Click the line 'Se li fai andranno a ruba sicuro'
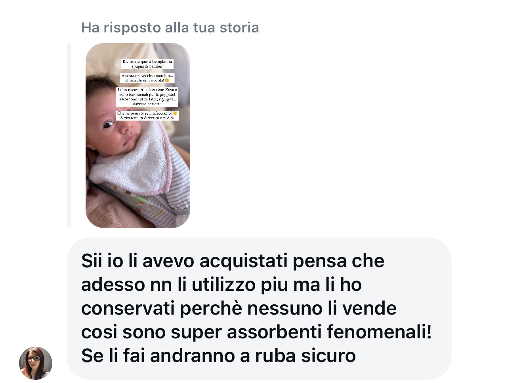The height and width of the screenshot is (383, 523). (x=218, y=355)
